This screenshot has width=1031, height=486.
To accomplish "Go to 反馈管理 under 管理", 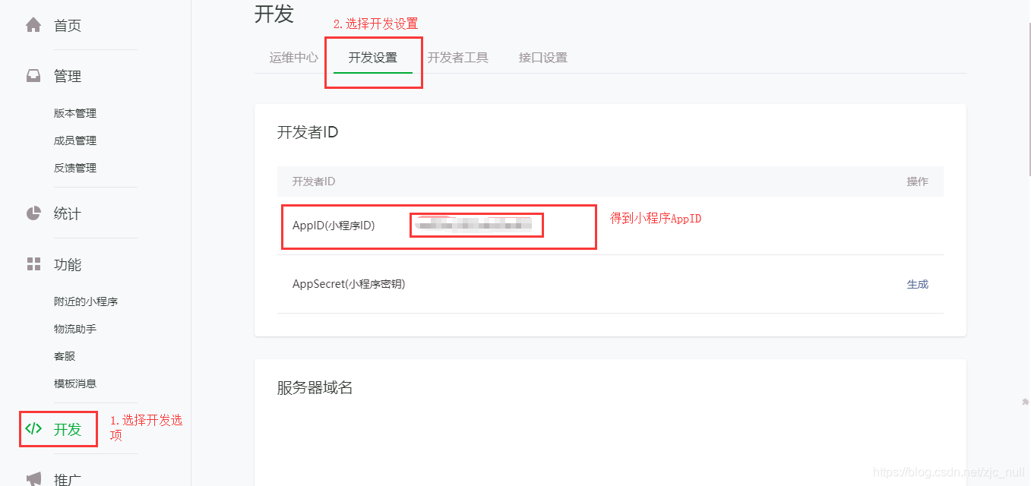I will (x=75, y=168).
